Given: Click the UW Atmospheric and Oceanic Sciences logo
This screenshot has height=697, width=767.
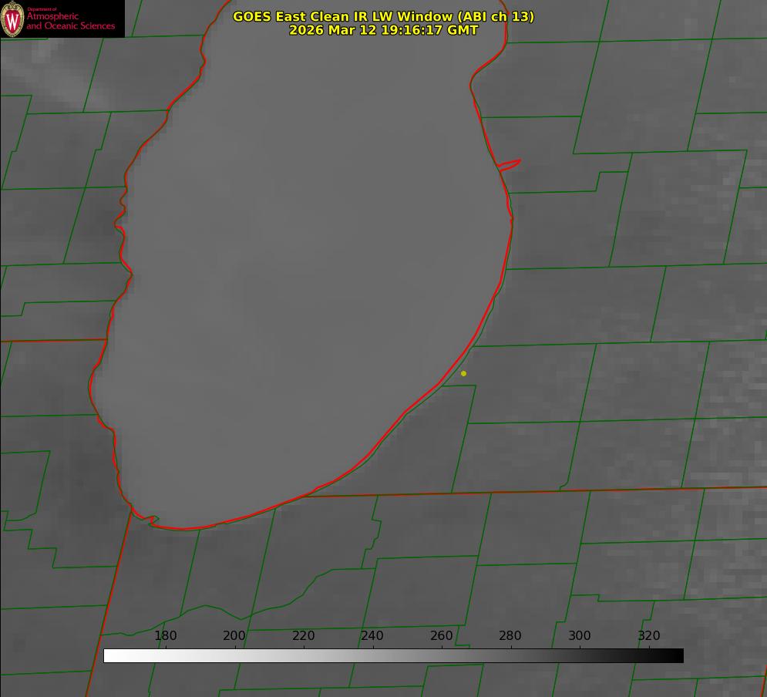Looking at the screenshot, I should point(62,19).
